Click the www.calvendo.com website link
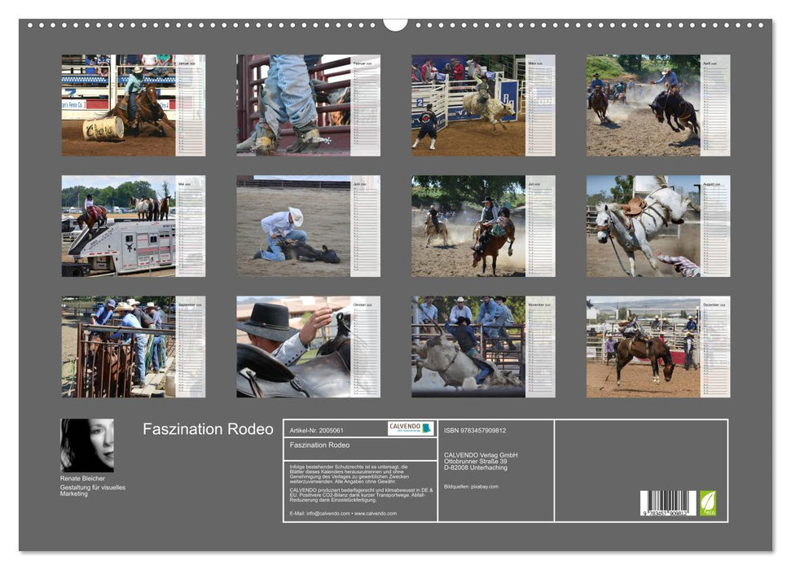This screenshot has width=791, height=570. pos(375,515)
